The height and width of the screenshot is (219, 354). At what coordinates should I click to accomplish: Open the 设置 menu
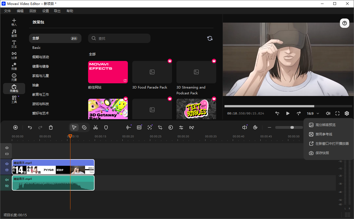click(46, 11)
